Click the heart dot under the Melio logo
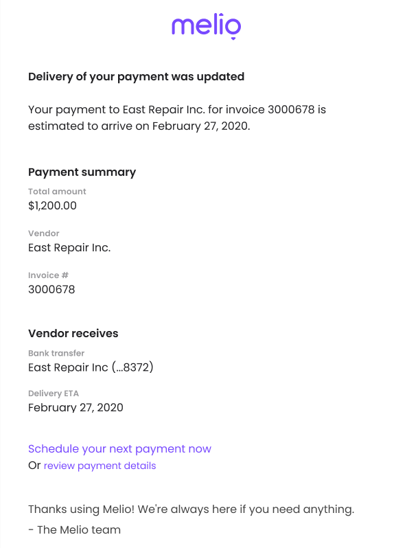The image size is (407, 548). 233,38
